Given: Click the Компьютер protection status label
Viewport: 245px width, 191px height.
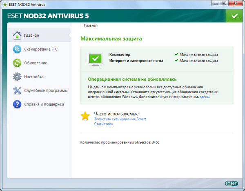Looking at the screenshot, I should pyautogui.click(x=120, y=54).
